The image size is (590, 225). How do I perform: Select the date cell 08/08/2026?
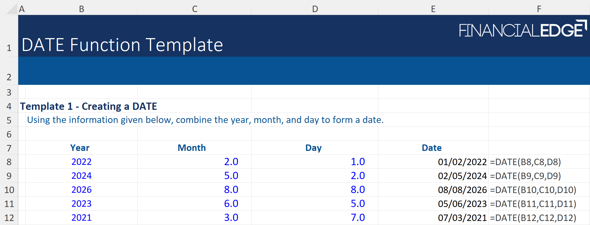[462, 190]
